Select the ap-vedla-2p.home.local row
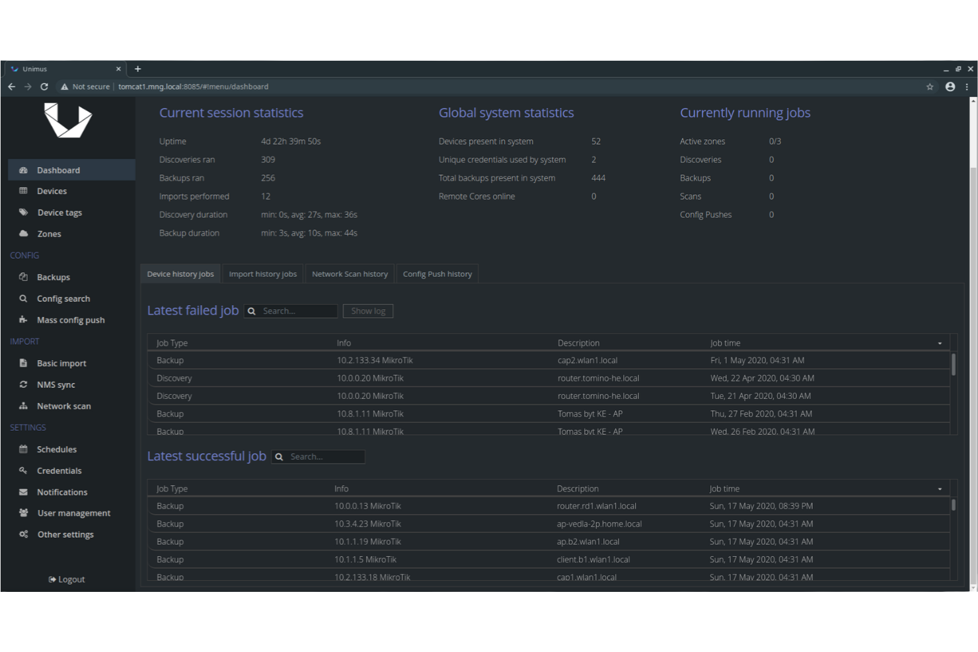Viewport: 978px width, 652px height. coord(548,524)
